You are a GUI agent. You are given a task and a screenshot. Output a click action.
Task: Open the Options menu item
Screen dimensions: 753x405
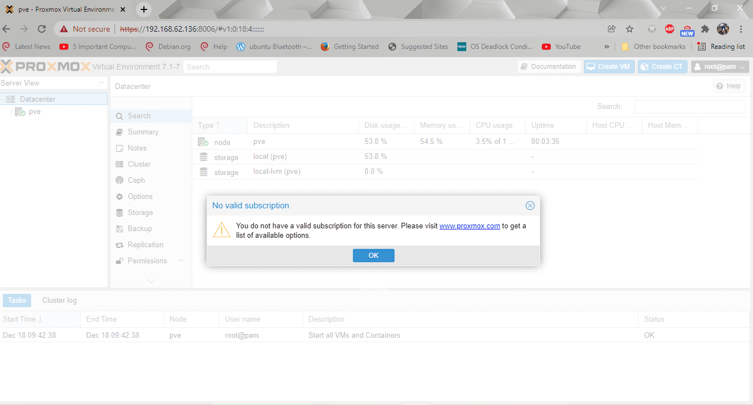pyautogui.click(x=151, y=196)
